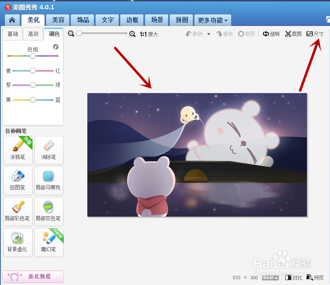Open the 基础 adjustments subtab
The height and width of the screenshot is (285, 330).
coord(13,34)
